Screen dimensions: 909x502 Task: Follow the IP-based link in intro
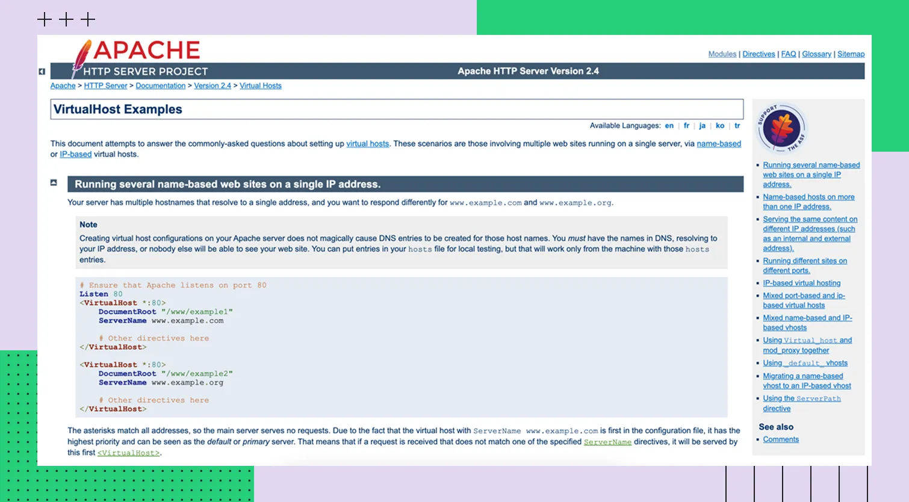[75, 155]
